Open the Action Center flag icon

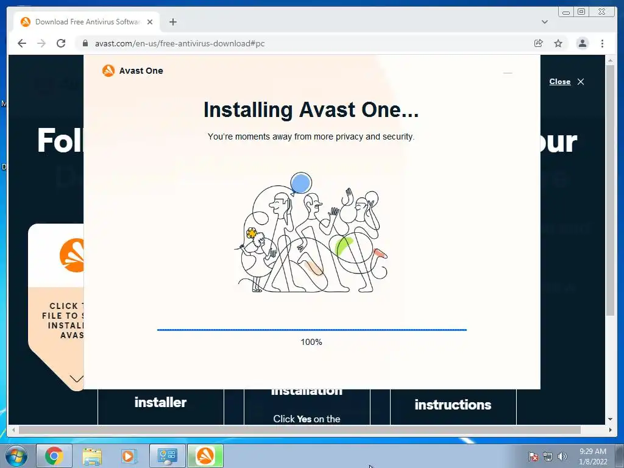click(533, 456)
